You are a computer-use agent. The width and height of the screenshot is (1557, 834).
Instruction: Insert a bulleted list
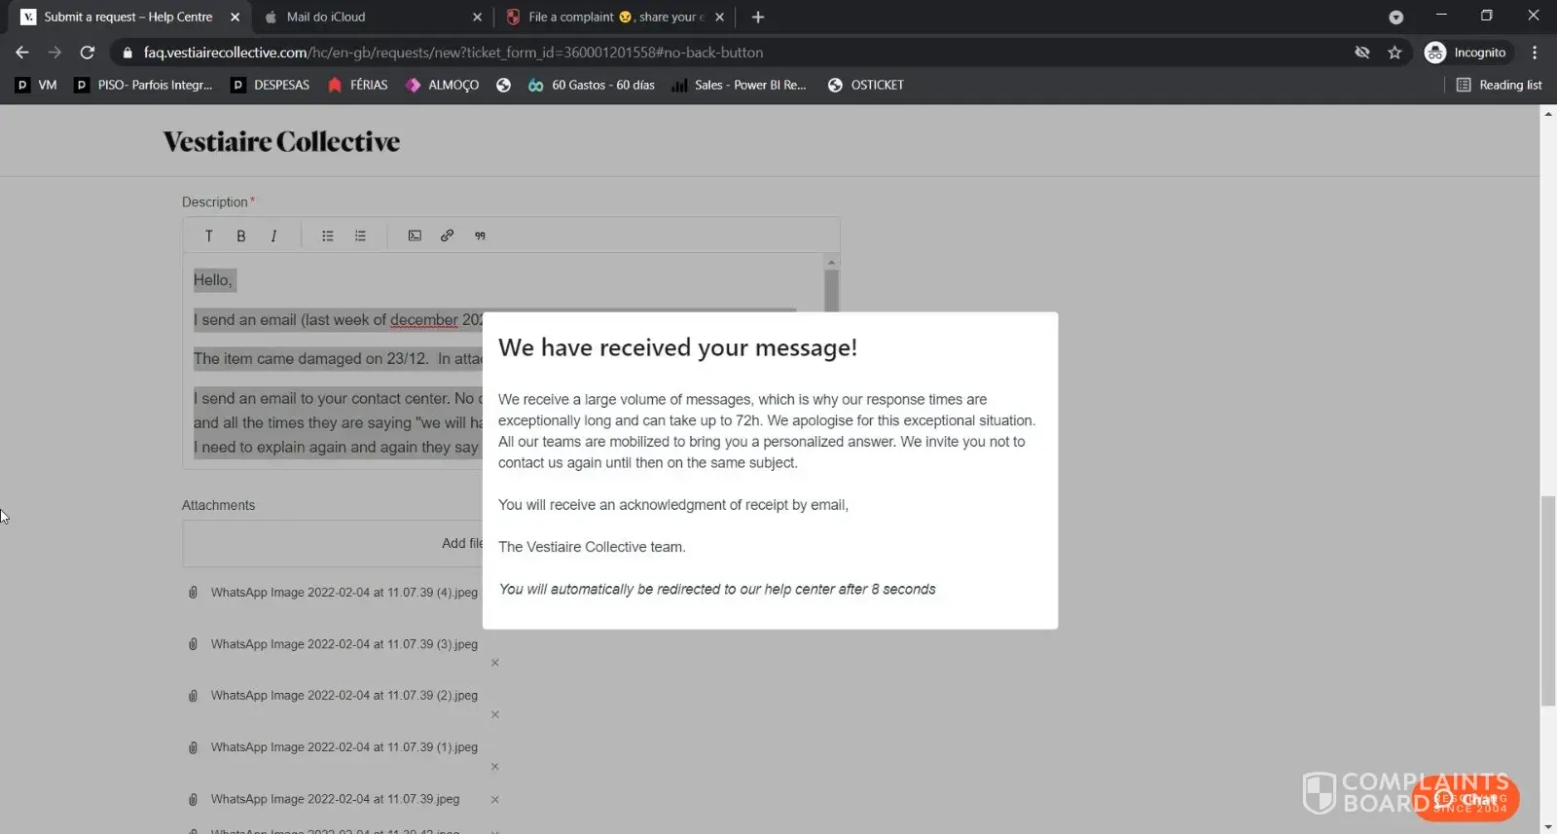[x=328, y=236]
